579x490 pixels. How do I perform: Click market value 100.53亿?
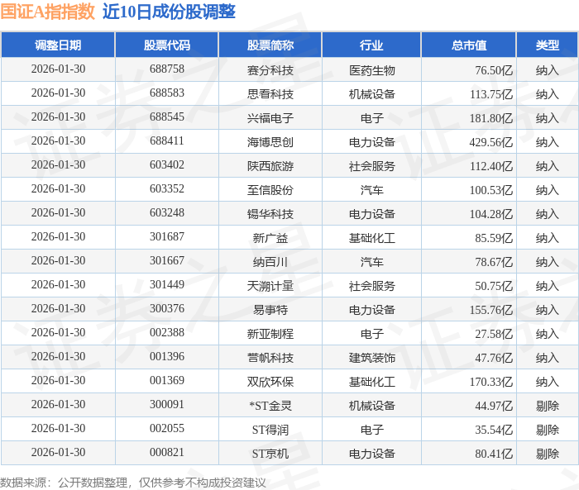491,190
